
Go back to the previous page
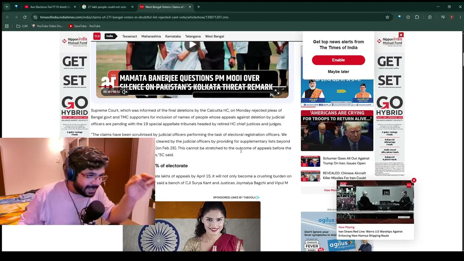tap(7, 17)
